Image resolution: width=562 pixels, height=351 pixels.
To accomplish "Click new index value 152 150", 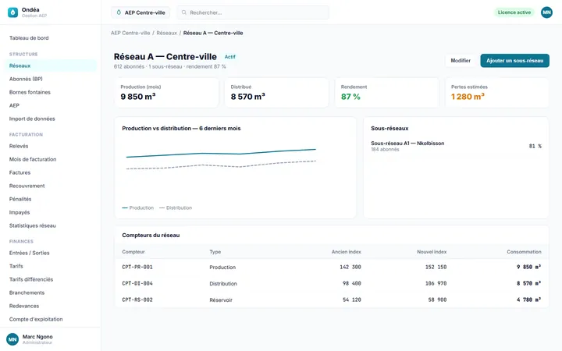I will (x=436, y=267).
